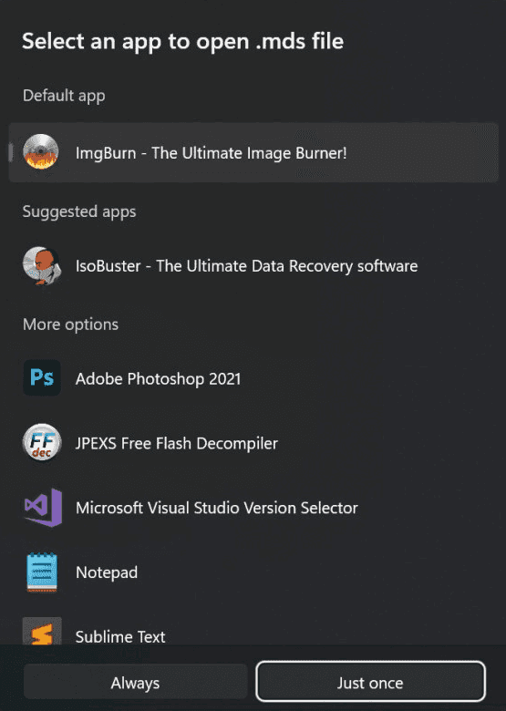506x711 pixels.
Task: Click the 'Select an app to open .mds file' title
Action: pos(182,41)
